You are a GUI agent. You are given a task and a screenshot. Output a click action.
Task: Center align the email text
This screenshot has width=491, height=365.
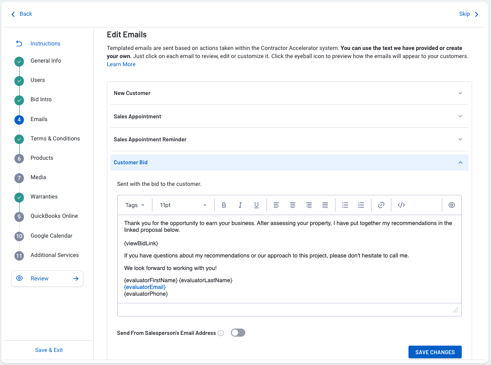point(293,205)
